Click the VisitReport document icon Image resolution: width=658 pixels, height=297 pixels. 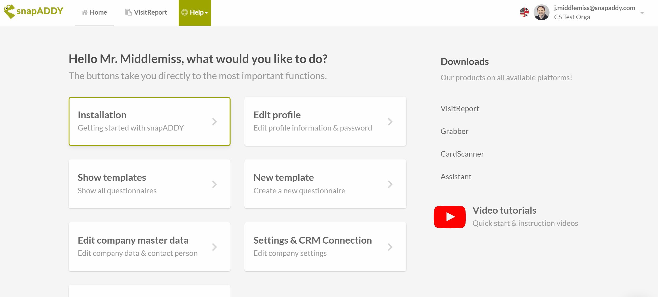pos(128,12)
